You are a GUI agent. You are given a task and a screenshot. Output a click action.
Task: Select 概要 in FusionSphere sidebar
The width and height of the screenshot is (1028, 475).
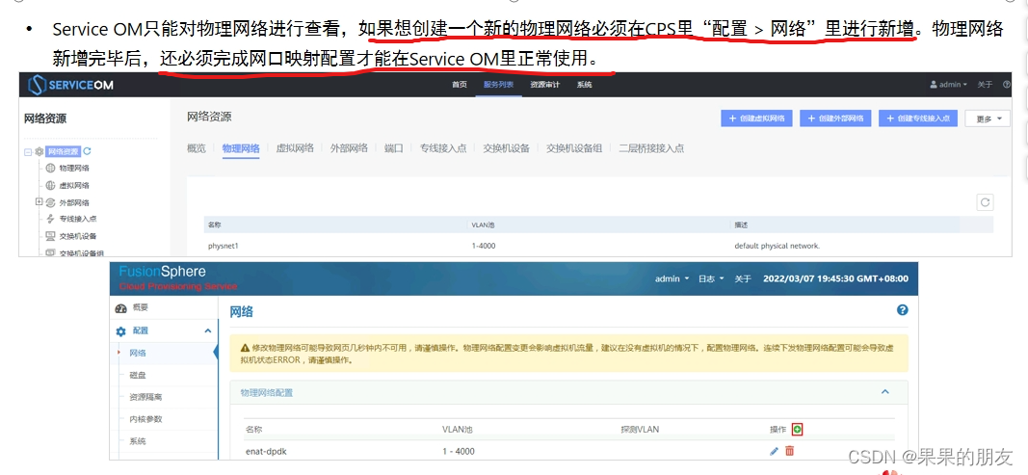click(141, 308)
